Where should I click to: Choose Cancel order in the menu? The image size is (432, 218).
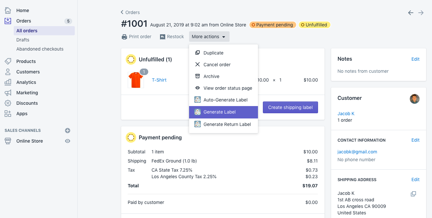224,65
